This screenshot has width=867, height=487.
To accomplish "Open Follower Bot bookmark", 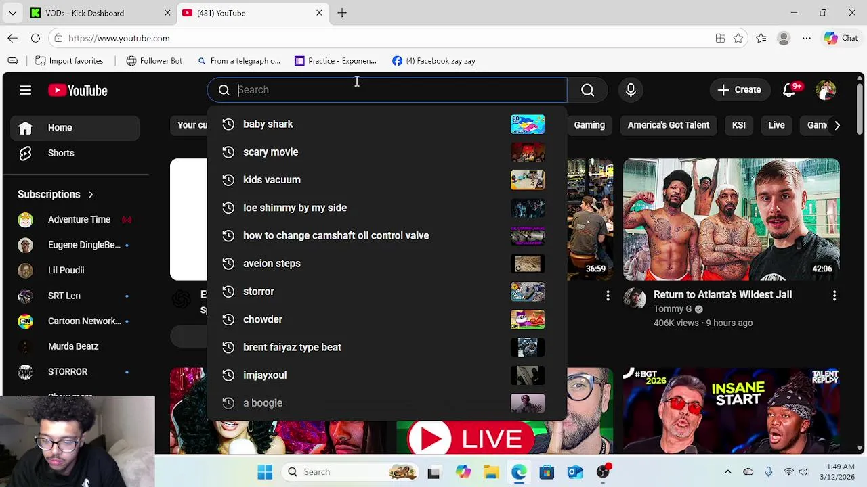I will pos(154,61).
